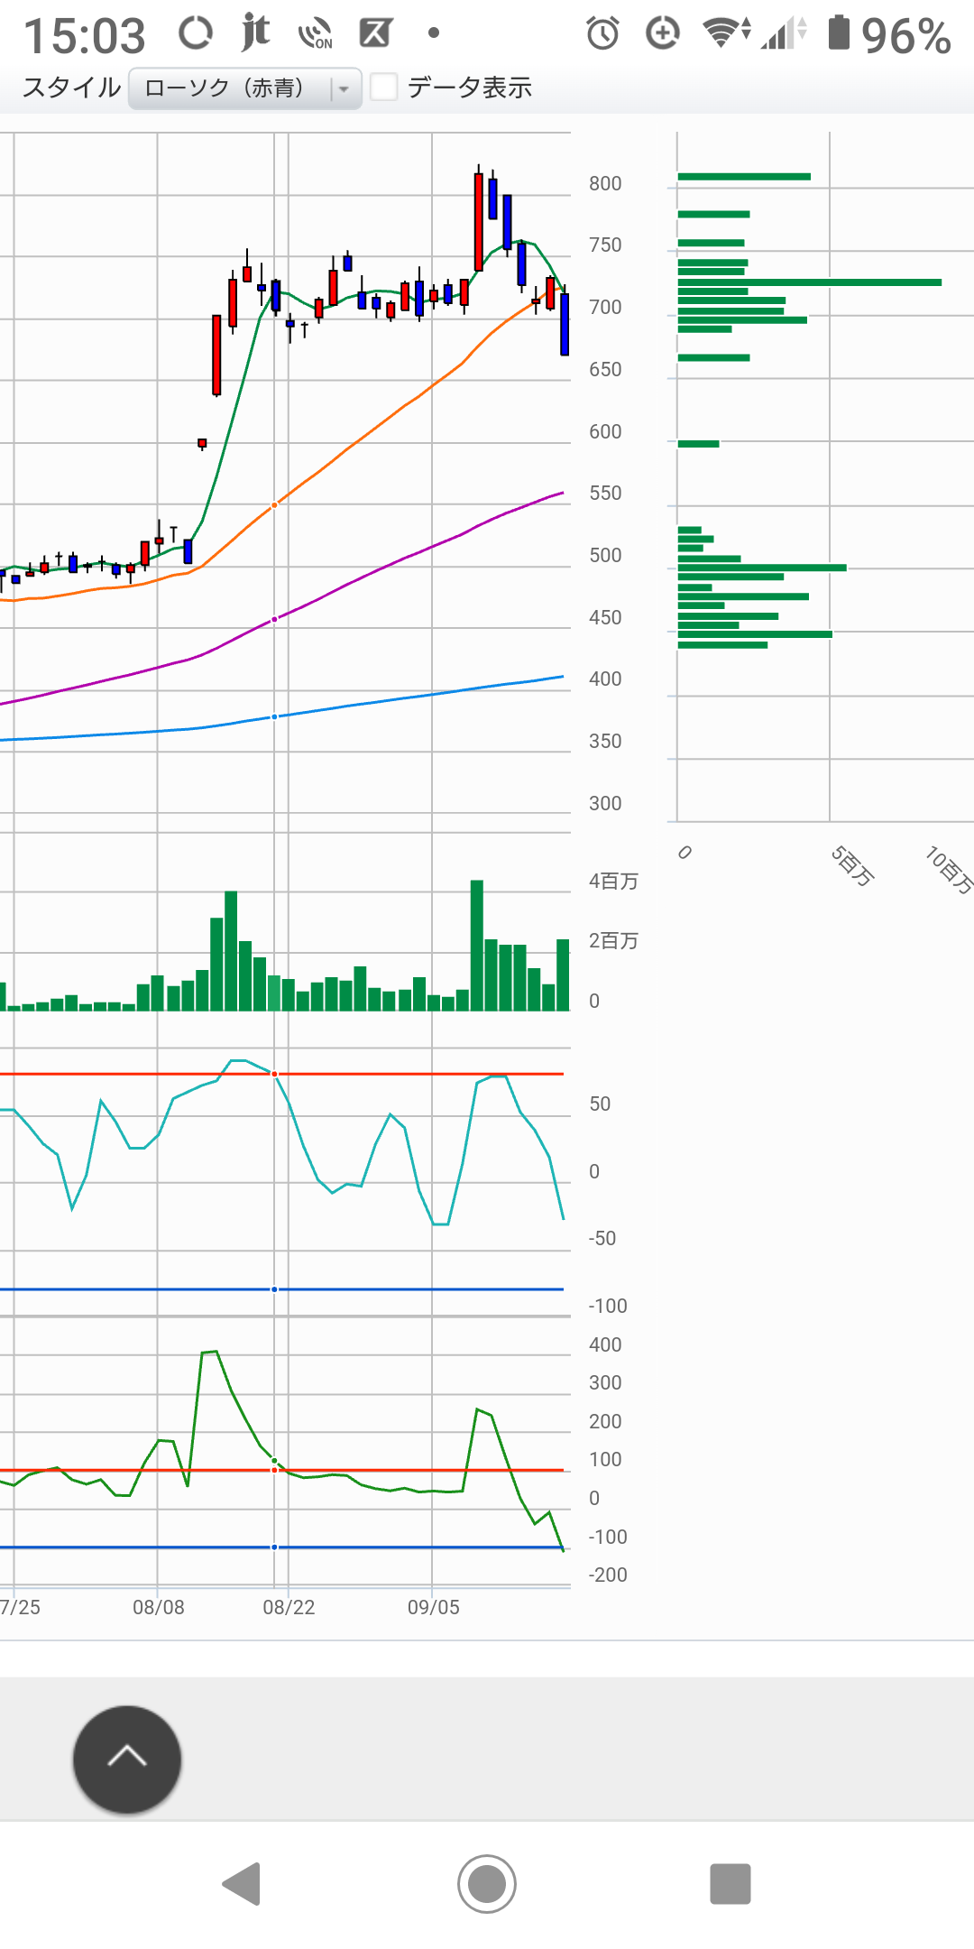The height and width of the screenshot is (1949, 974).
Task: Open the ローソク（赤青） style dropdown
Action: [x=233, y=88]
